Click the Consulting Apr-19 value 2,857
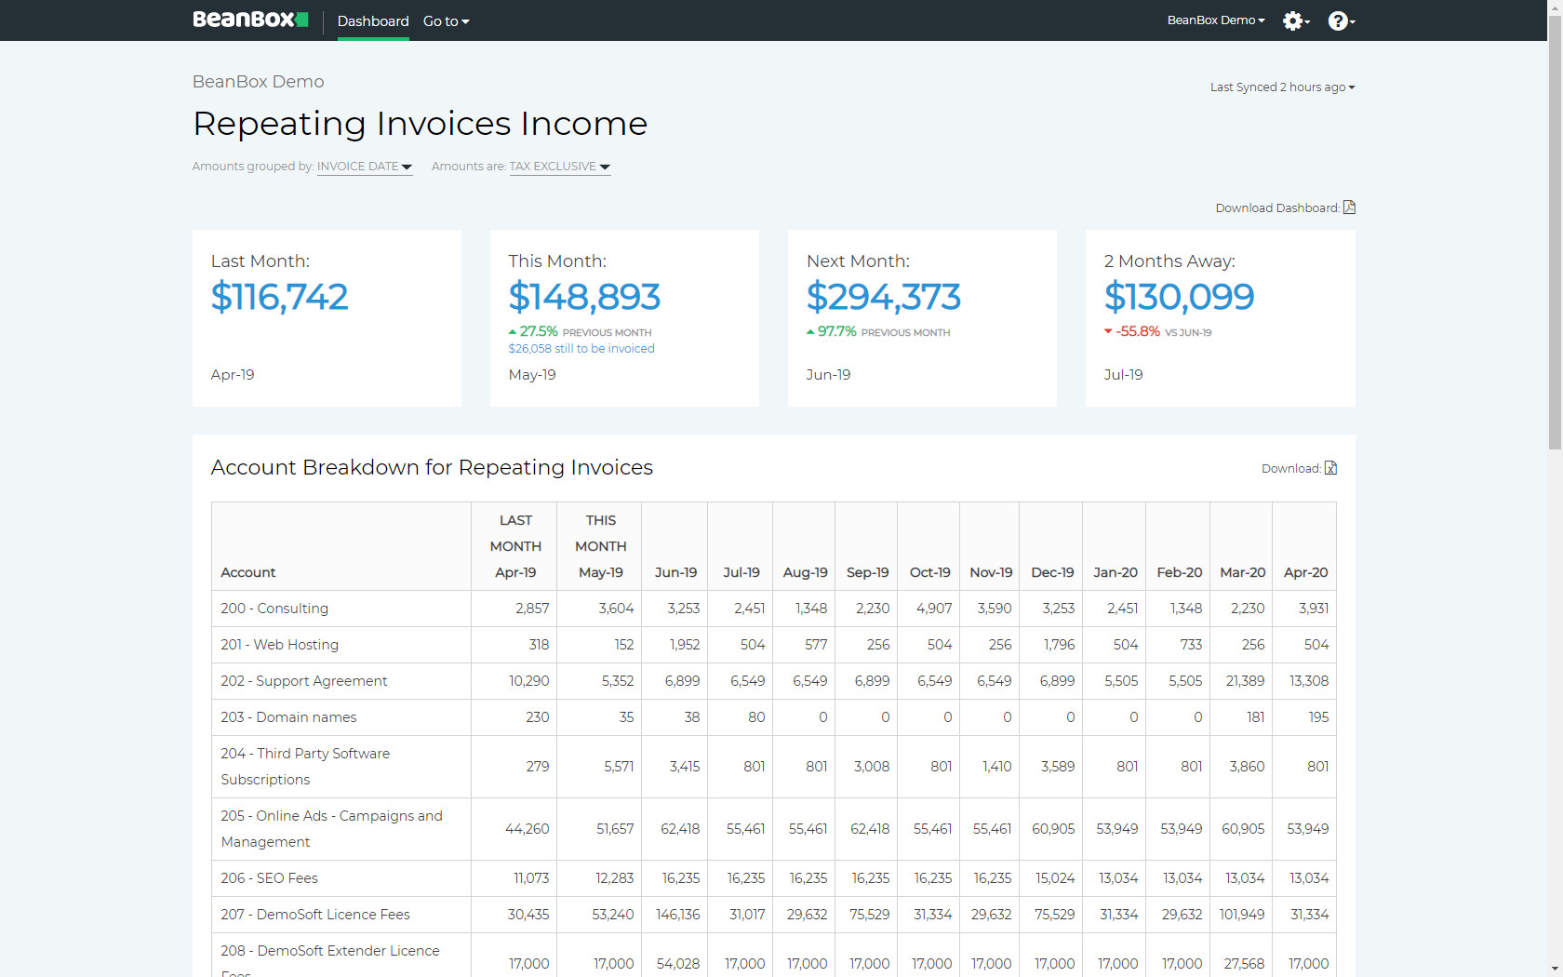 click(x=532, y=609)
